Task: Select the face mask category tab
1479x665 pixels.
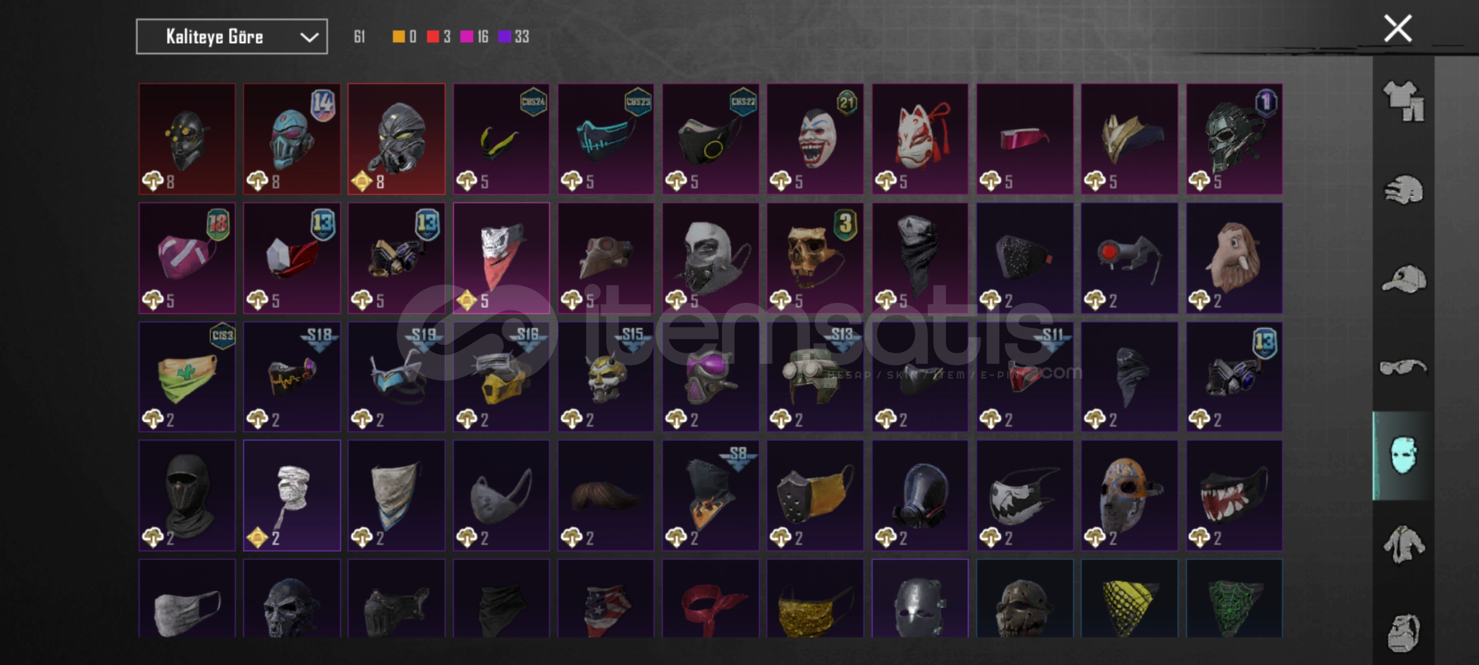Action: tap(1403, 456)
